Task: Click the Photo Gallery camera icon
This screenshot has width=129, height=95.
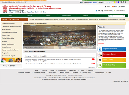Action: [x=100, y=60]
